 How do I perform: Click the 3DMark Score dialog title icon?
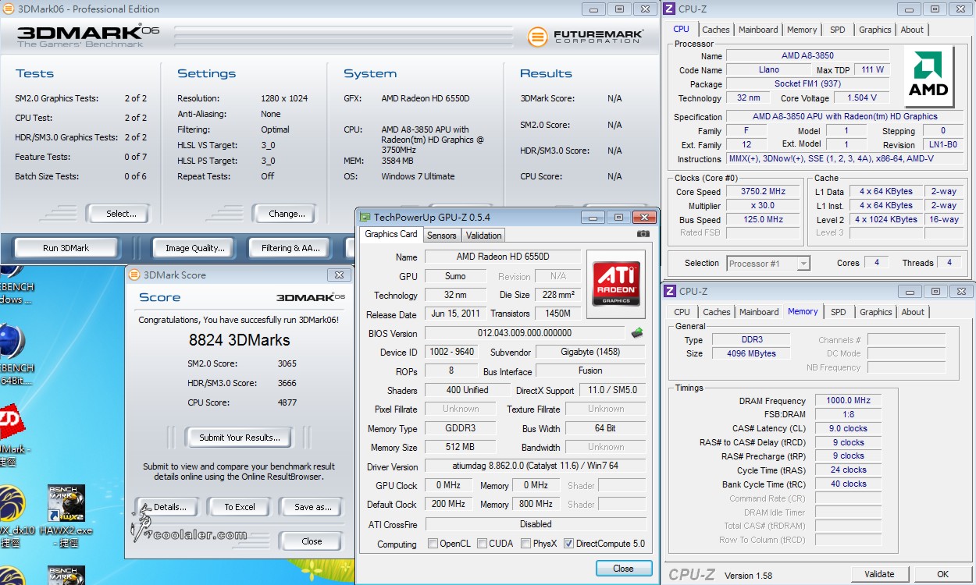134,275
